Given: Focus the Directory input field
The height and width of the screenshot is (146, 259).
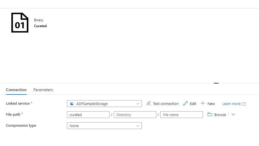Looking at the screenshot, I should [135, 115].
